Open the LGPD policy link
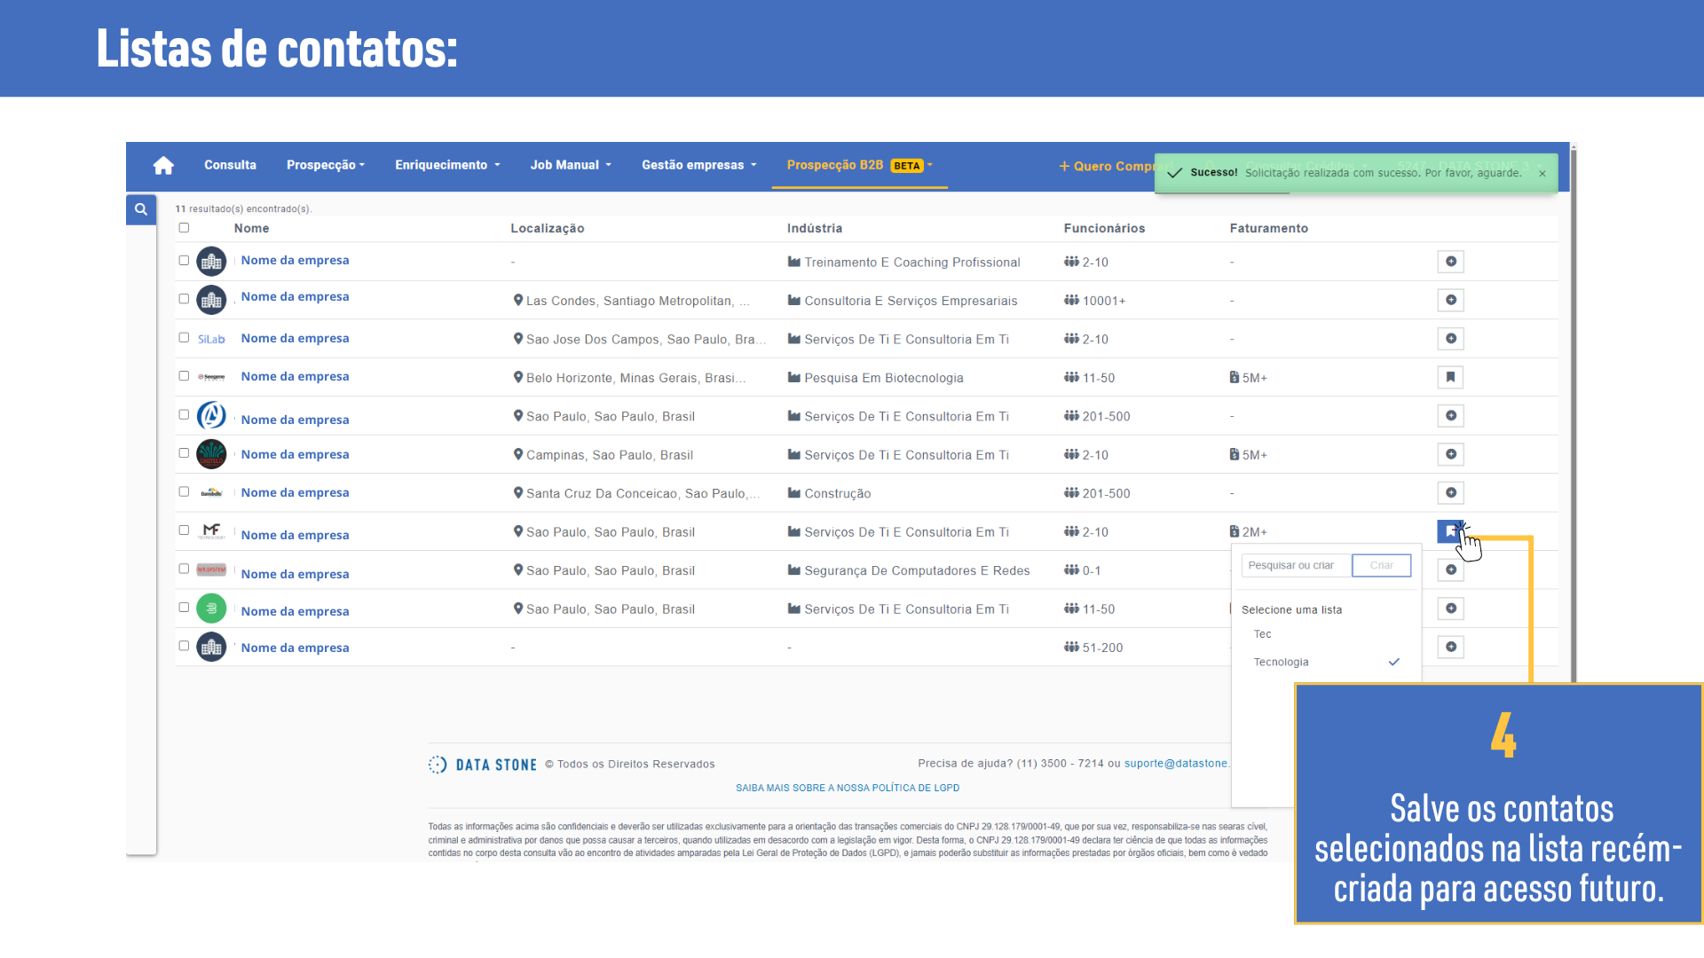1704x958 pixels. (847, 788)
